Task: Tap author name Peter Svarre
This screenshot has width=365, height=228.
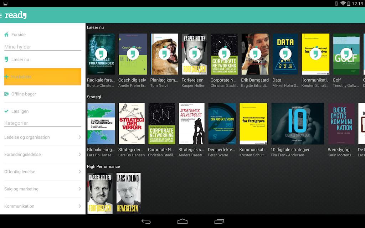Action: (218, 155)
